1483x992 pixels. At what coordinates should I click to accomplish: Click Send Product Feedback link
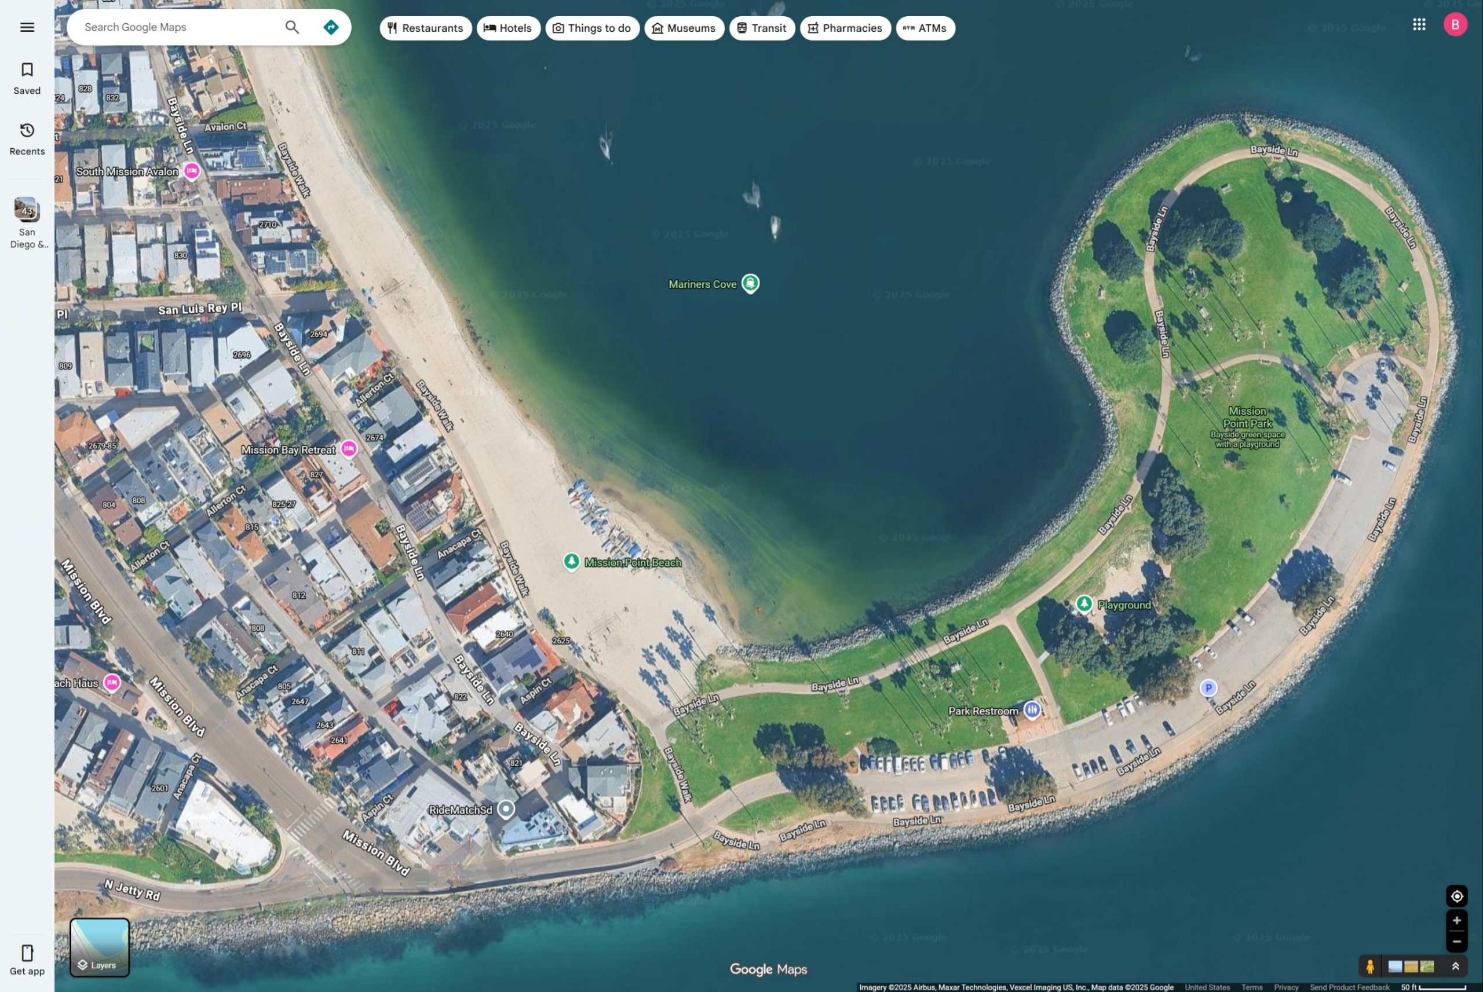point(1349,987)
